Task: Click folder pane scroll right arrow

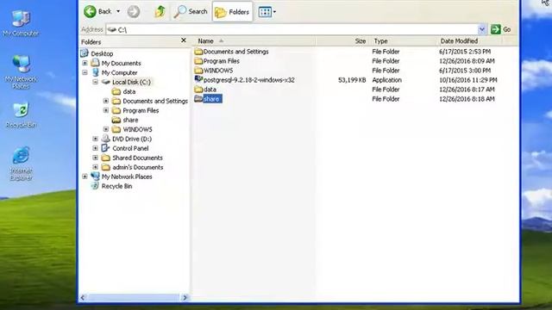Action: (185, 298)
